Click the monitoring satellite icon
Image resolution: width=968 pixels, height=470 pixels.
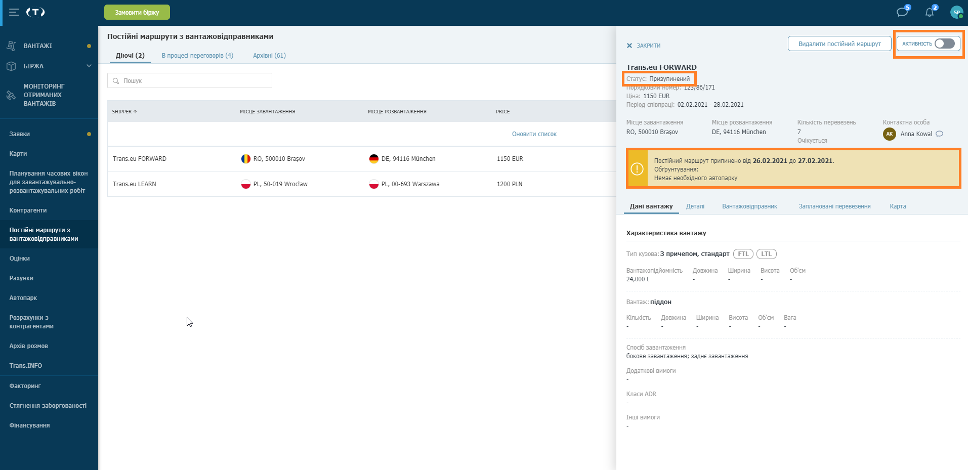(x=11, y=95)
